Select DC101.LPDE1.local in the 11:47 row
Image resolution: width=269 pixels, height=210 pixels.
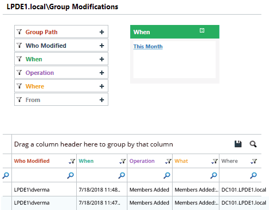coord(244,203)
